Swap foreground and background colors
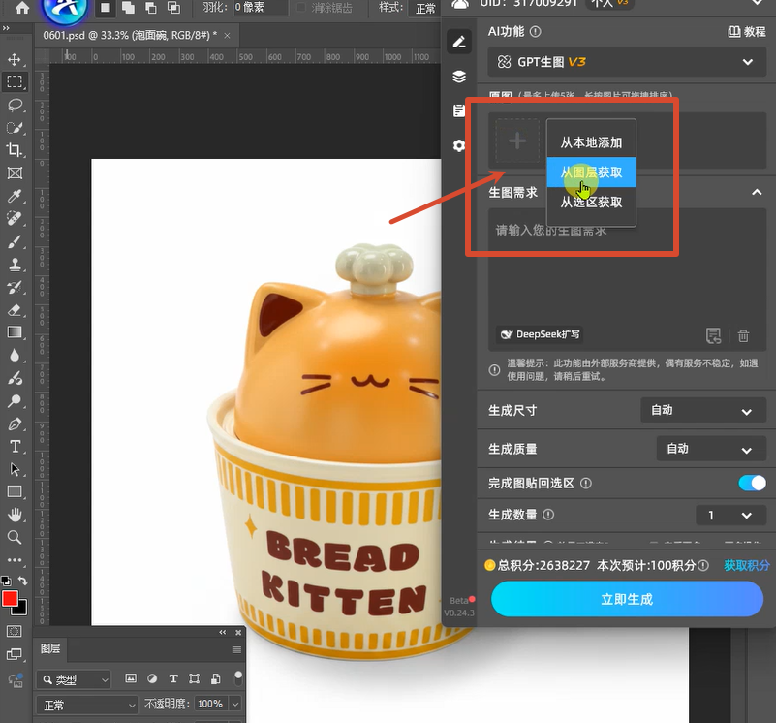 22,581
